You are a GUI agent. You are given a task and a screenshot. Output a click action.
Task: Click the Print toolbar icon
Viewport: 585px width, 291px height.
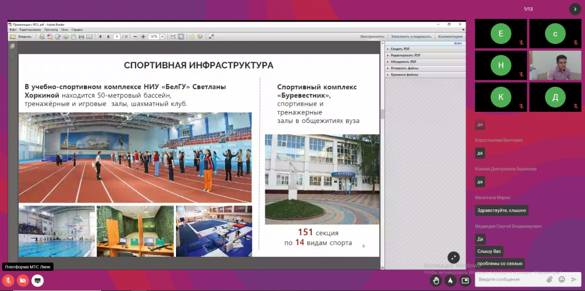click(x=81, y=37)
